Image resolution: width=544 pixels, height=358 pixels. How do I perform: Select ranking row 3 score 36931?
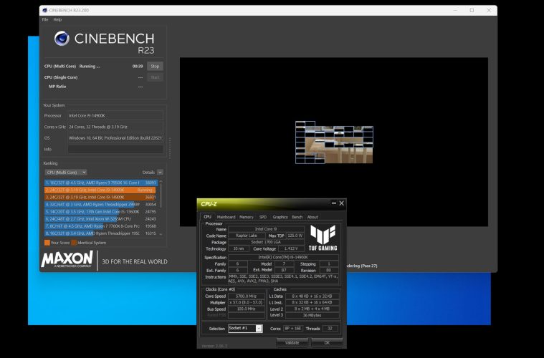pyautogui.click(x=101, y=197)
